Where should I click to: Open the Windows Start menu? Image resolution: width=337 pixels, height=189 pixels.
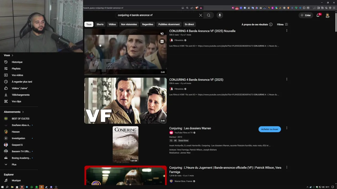tap(2, 187)
